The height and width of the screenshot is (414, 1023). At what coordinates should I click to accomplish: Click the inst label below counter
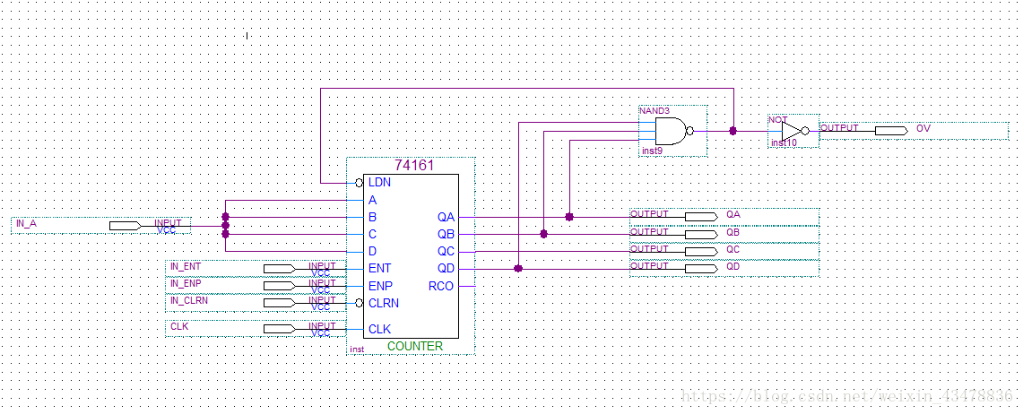click(x=357, y=349)
